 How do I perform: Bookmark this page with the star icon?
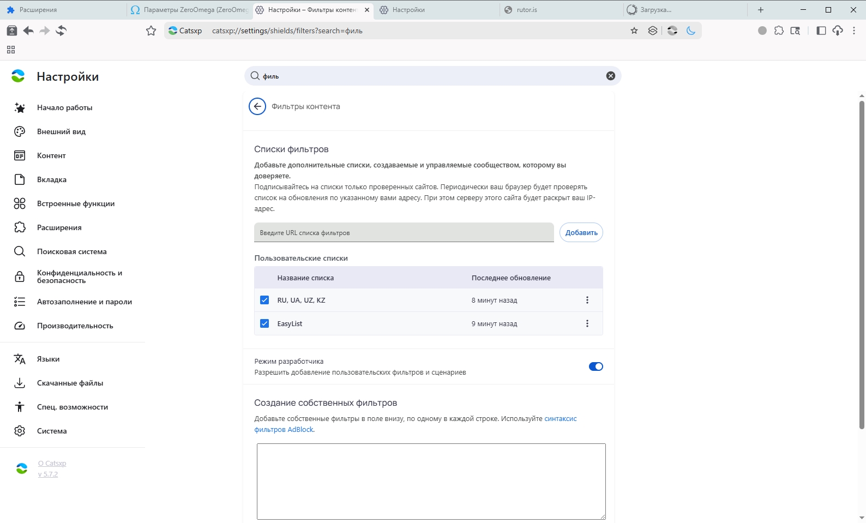(x=634, y=31)
